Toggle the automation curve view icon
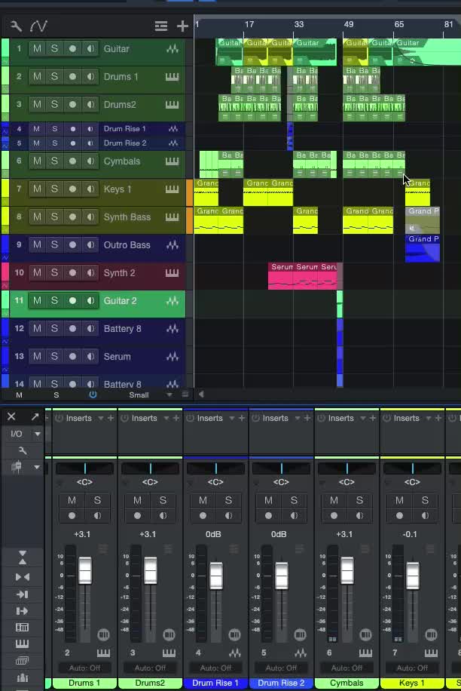The width and height of the screenshot is (461, 691). click(x=38, y=26)
